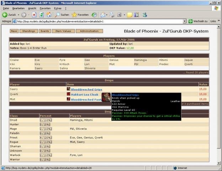Image resolution: width=222 pixels, height=171 pixels.
Task: Open the Favoriten menu
Action: pos(45,8)
